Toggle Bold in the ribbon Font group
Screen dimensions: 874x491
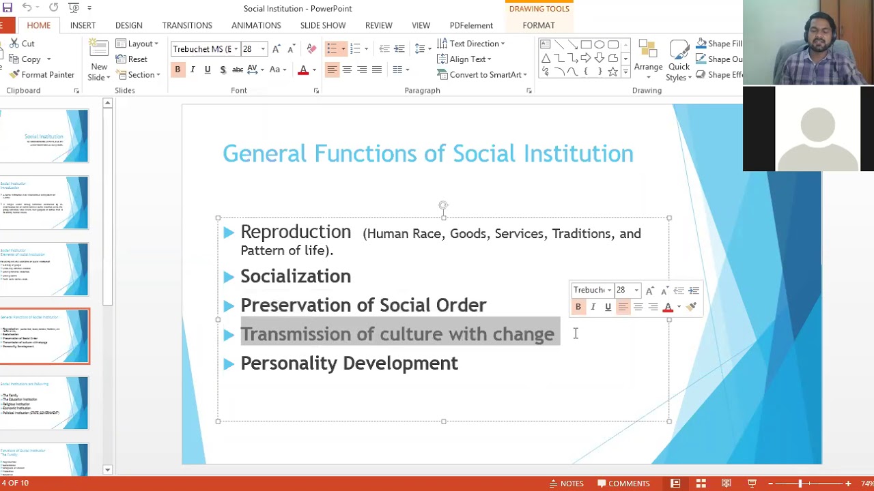click(178, 70)
